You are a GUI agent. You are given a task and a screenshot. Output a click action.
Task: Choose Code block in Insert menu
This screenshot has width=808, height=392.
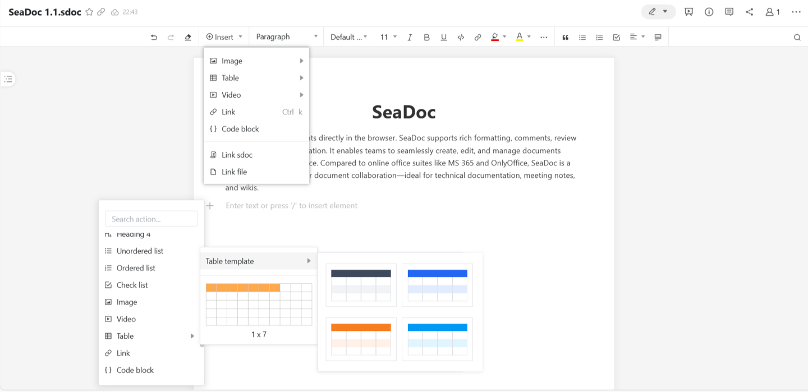click(256, 129)
